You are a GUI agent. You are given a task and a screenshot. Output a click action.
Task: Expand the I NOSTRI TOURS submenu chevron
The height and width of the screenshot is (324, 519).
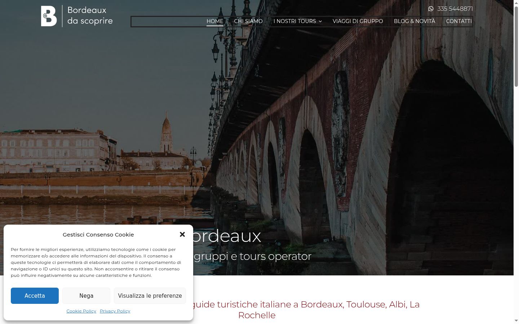(x=320, y=22)
